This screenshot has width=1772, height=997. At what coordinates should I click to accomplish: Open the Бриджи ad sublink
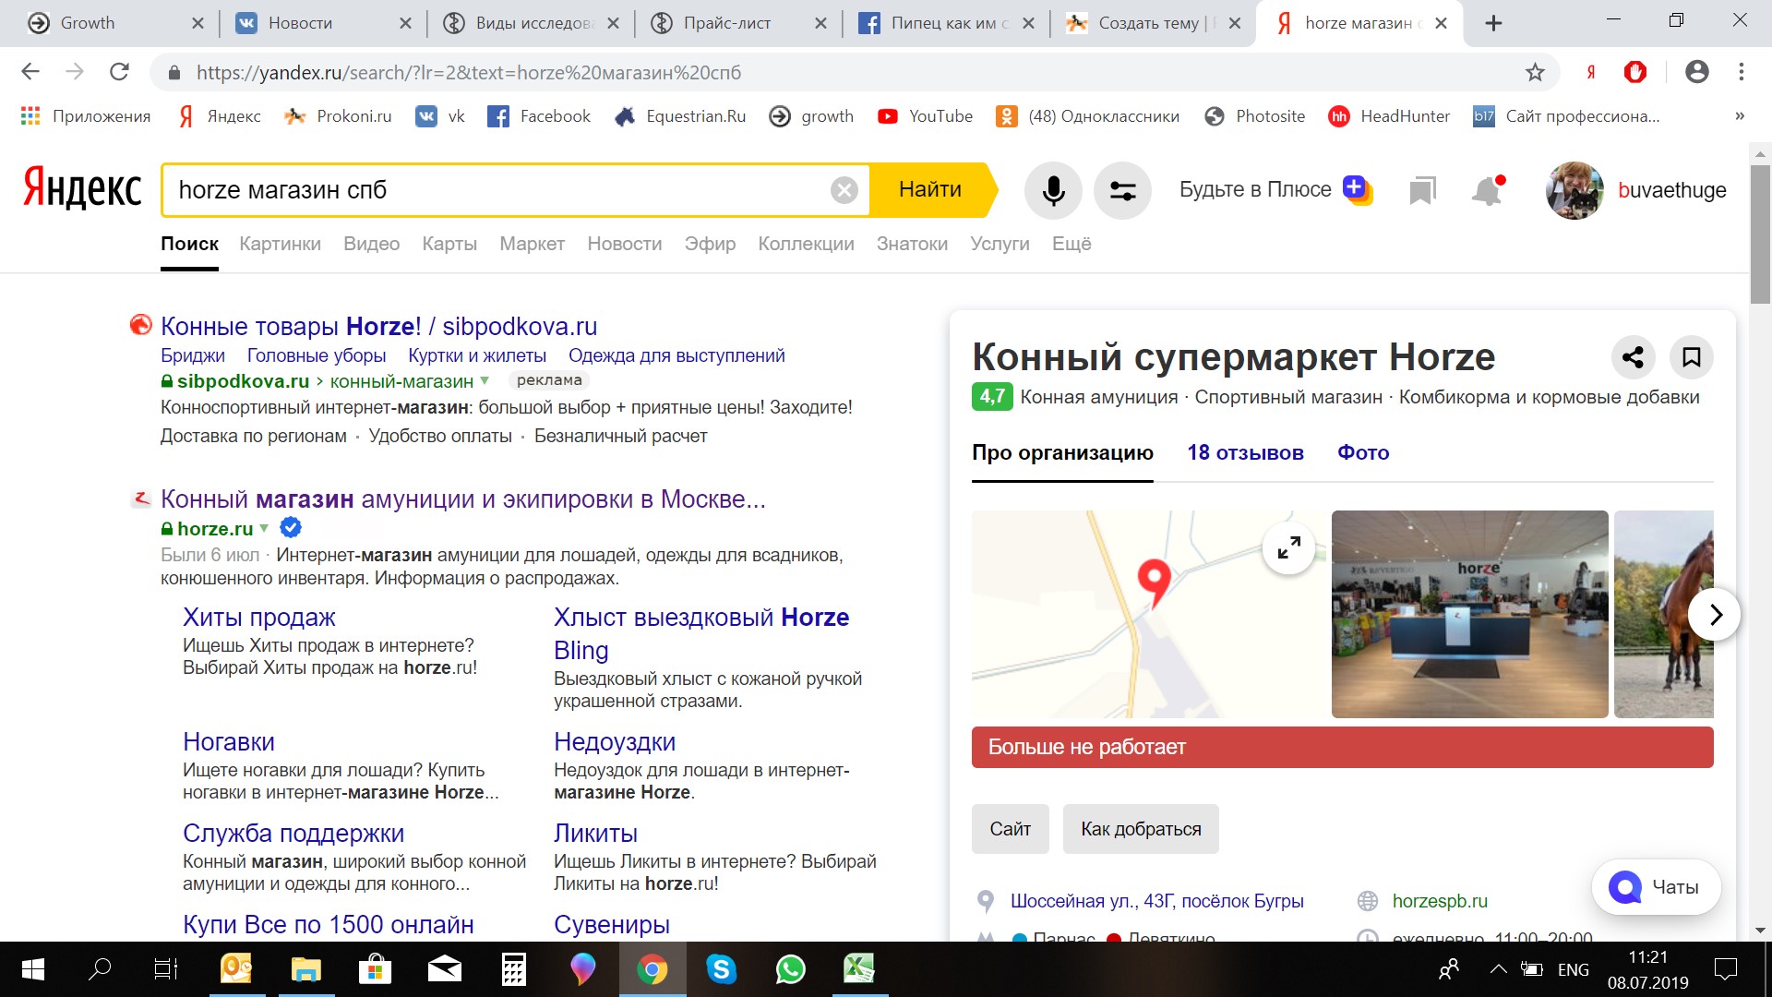[192, 355]
